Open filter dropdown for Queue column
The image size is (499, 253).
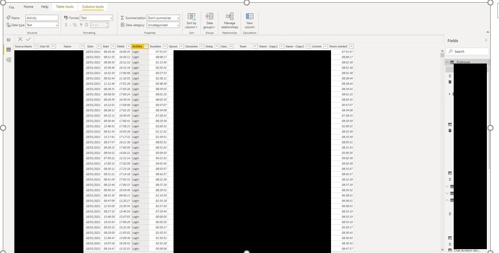pos(181,46)
